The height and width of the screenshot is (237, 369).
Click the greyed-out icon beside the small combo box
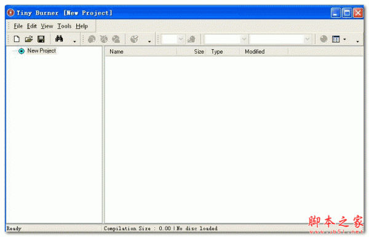click(x=191, y=39)
